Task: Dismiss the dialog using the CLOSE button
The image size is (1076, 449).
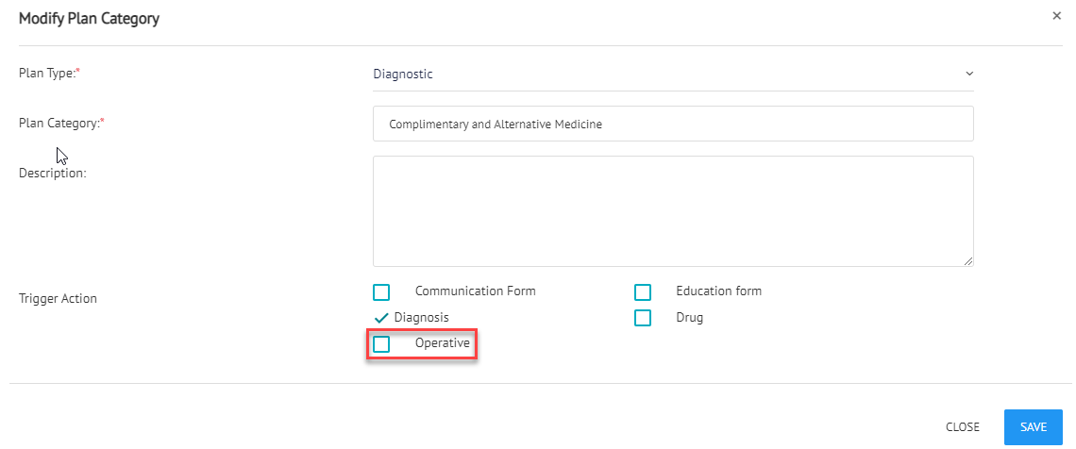Action: click(x=962, y=427)
